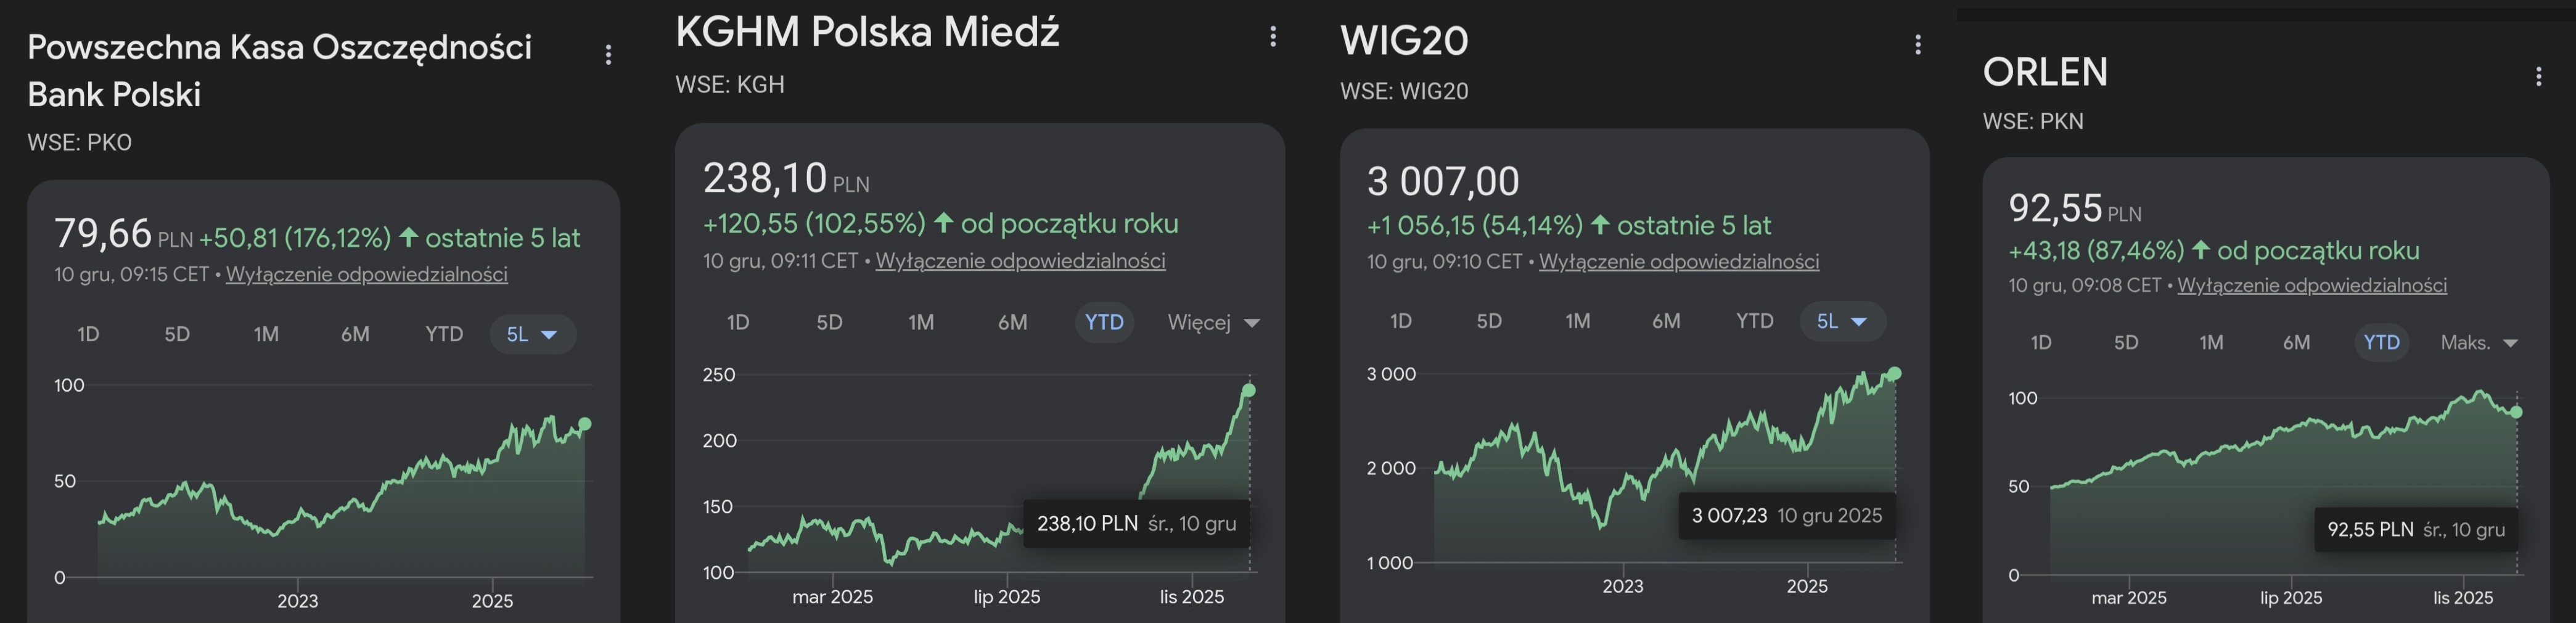
Task: Expand the 5L range dropdown on PKO chart
Action: tap(533, 335)
